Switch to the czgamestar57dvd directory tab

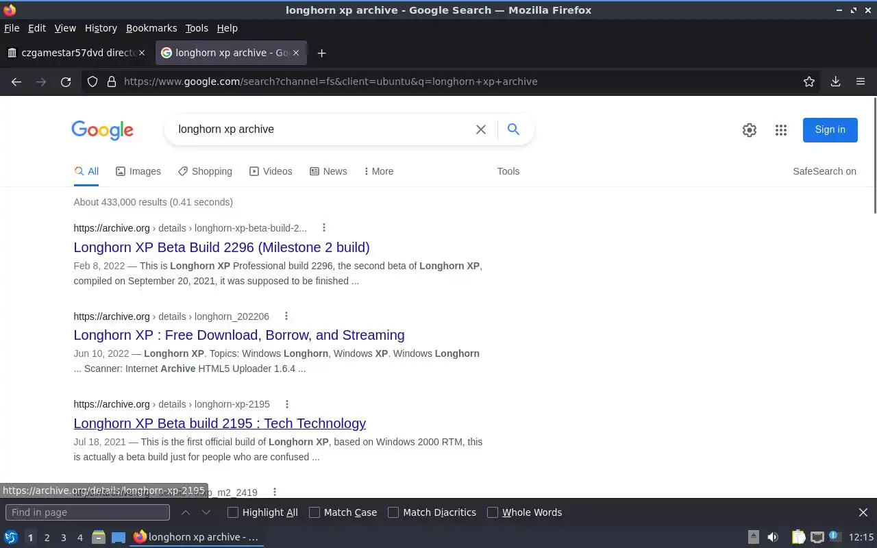point(76,53)
